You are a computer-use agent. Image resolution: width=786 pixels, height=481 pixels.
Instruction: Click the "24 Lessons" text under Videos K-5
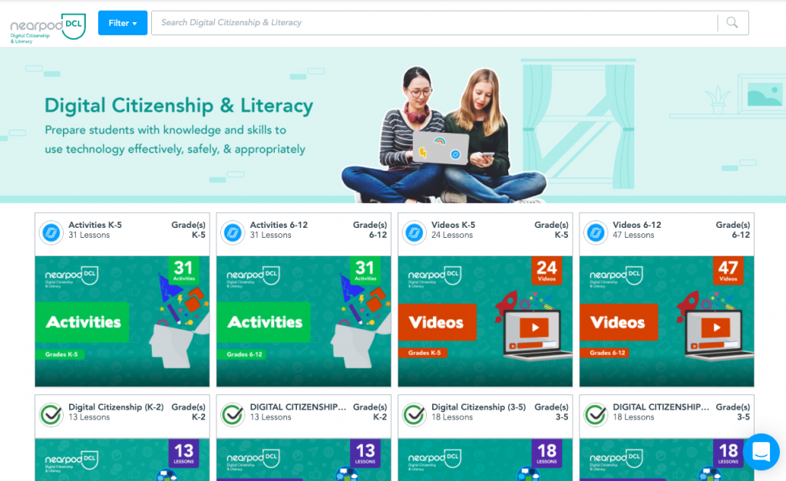[x=452, y=235]
